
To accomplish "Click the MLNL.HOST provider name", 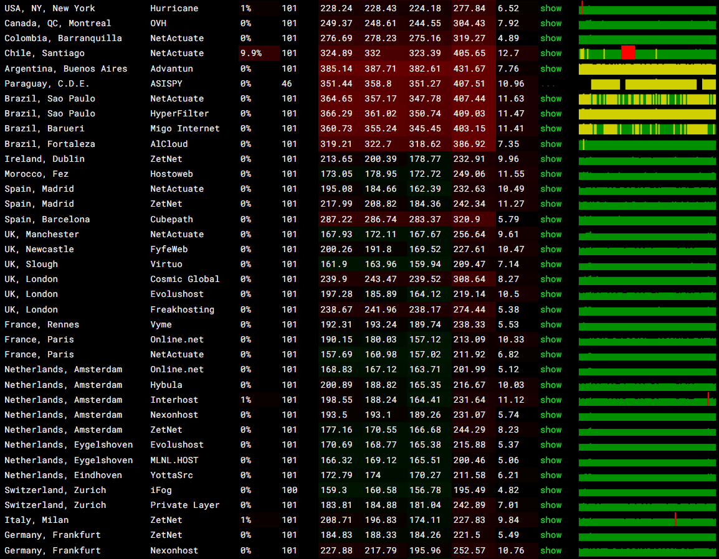I will coord(174,461).
